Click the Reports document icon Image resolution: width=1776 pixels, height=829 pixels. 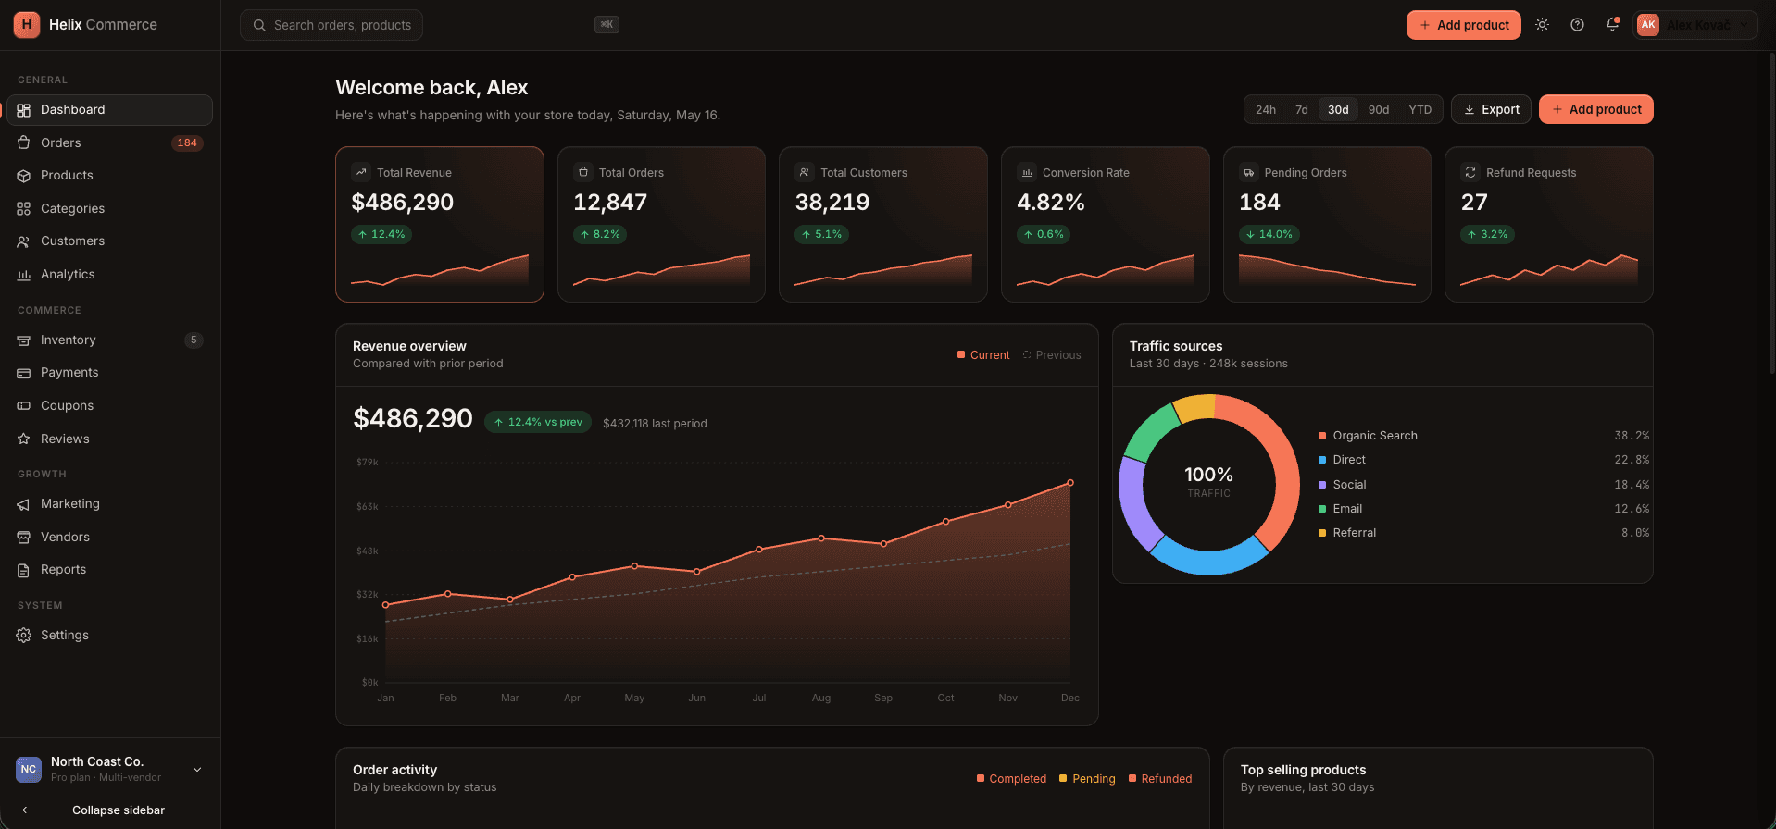coord(24,570)
